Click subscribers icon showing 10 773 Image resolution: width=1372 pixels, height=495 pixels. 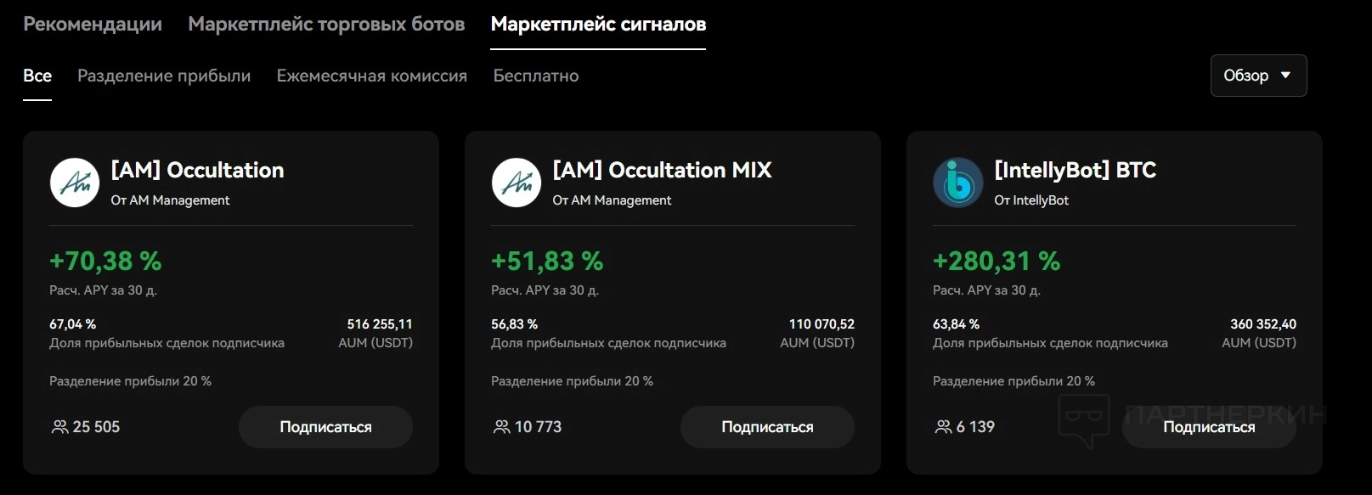[501, 427]
